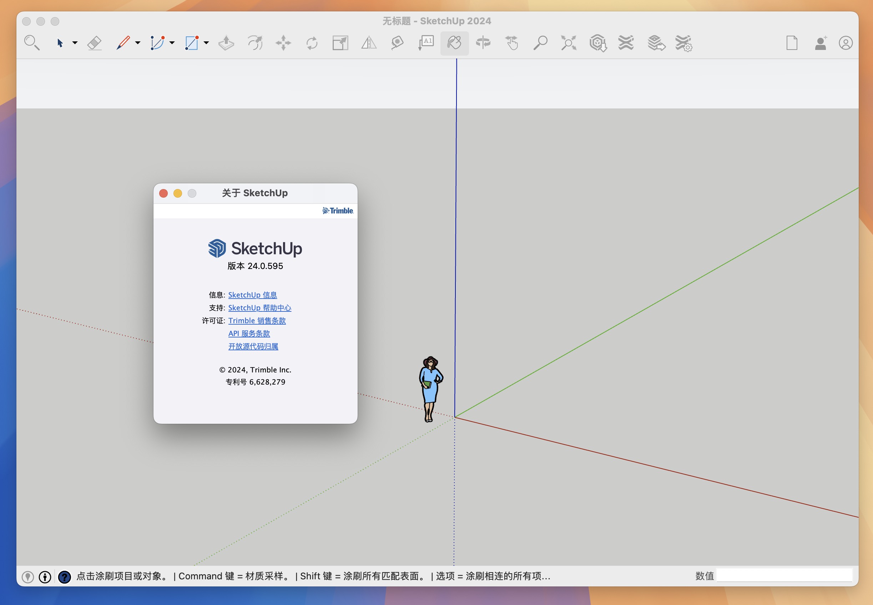Minimize the 关于 SketchUp dialog
Screen dimensions: 873x605
(178, 193)
